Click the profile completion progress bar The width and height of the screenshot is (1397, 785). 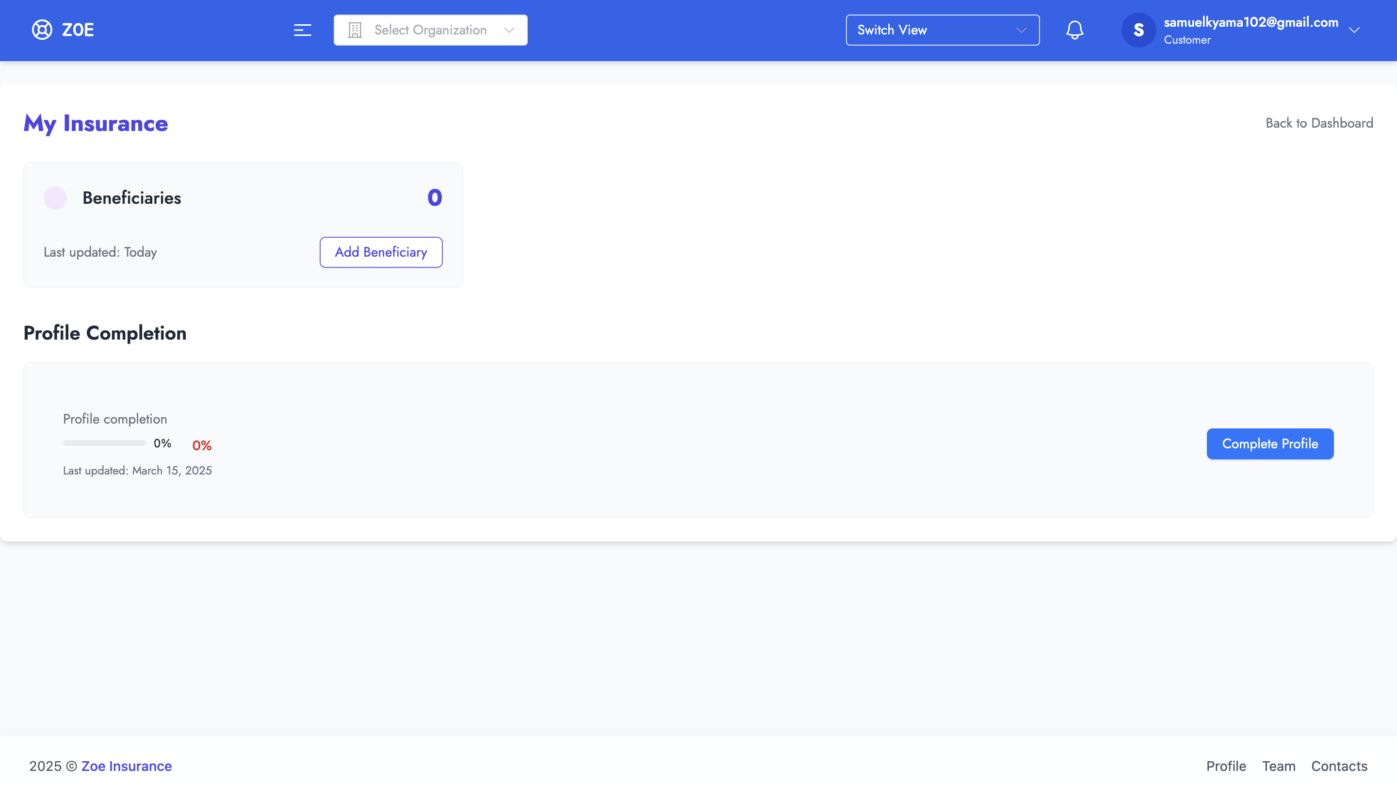pos(104,443)
